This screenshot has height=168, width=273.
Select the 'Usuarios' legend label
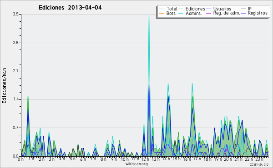[x=222, y=9]
